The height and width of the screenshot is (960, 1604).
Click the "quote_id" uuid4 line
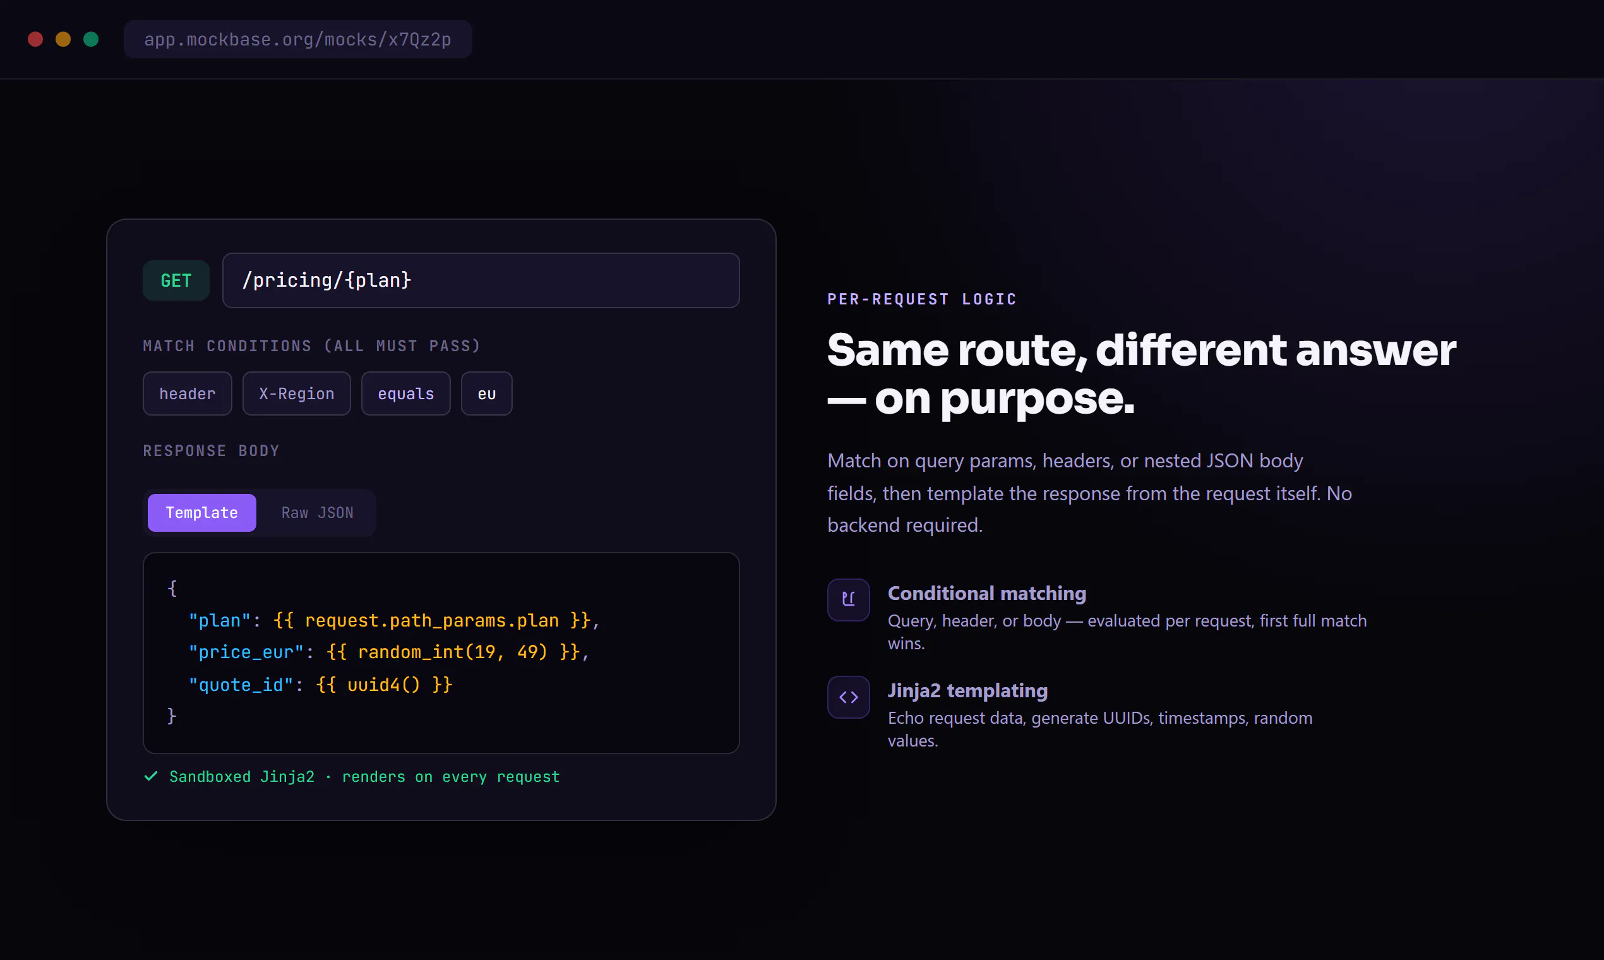(x=320, y=685)
